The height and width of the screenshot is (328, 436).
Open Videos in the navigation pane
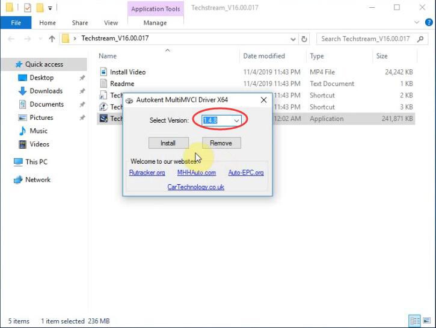click(x=39, y=144)
